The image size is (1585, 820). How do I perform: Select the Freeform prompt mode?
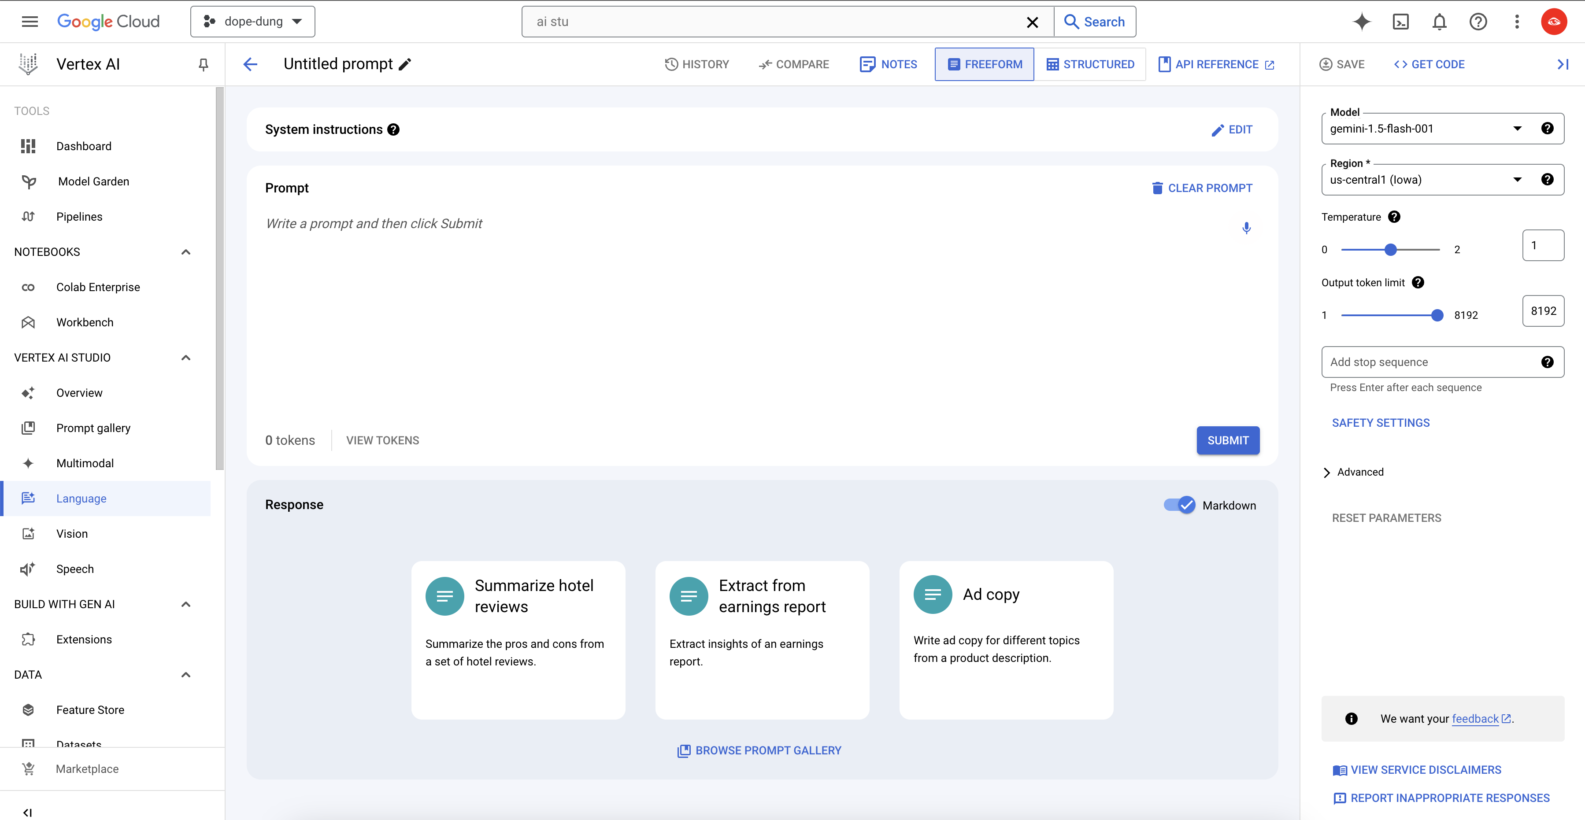985,64
